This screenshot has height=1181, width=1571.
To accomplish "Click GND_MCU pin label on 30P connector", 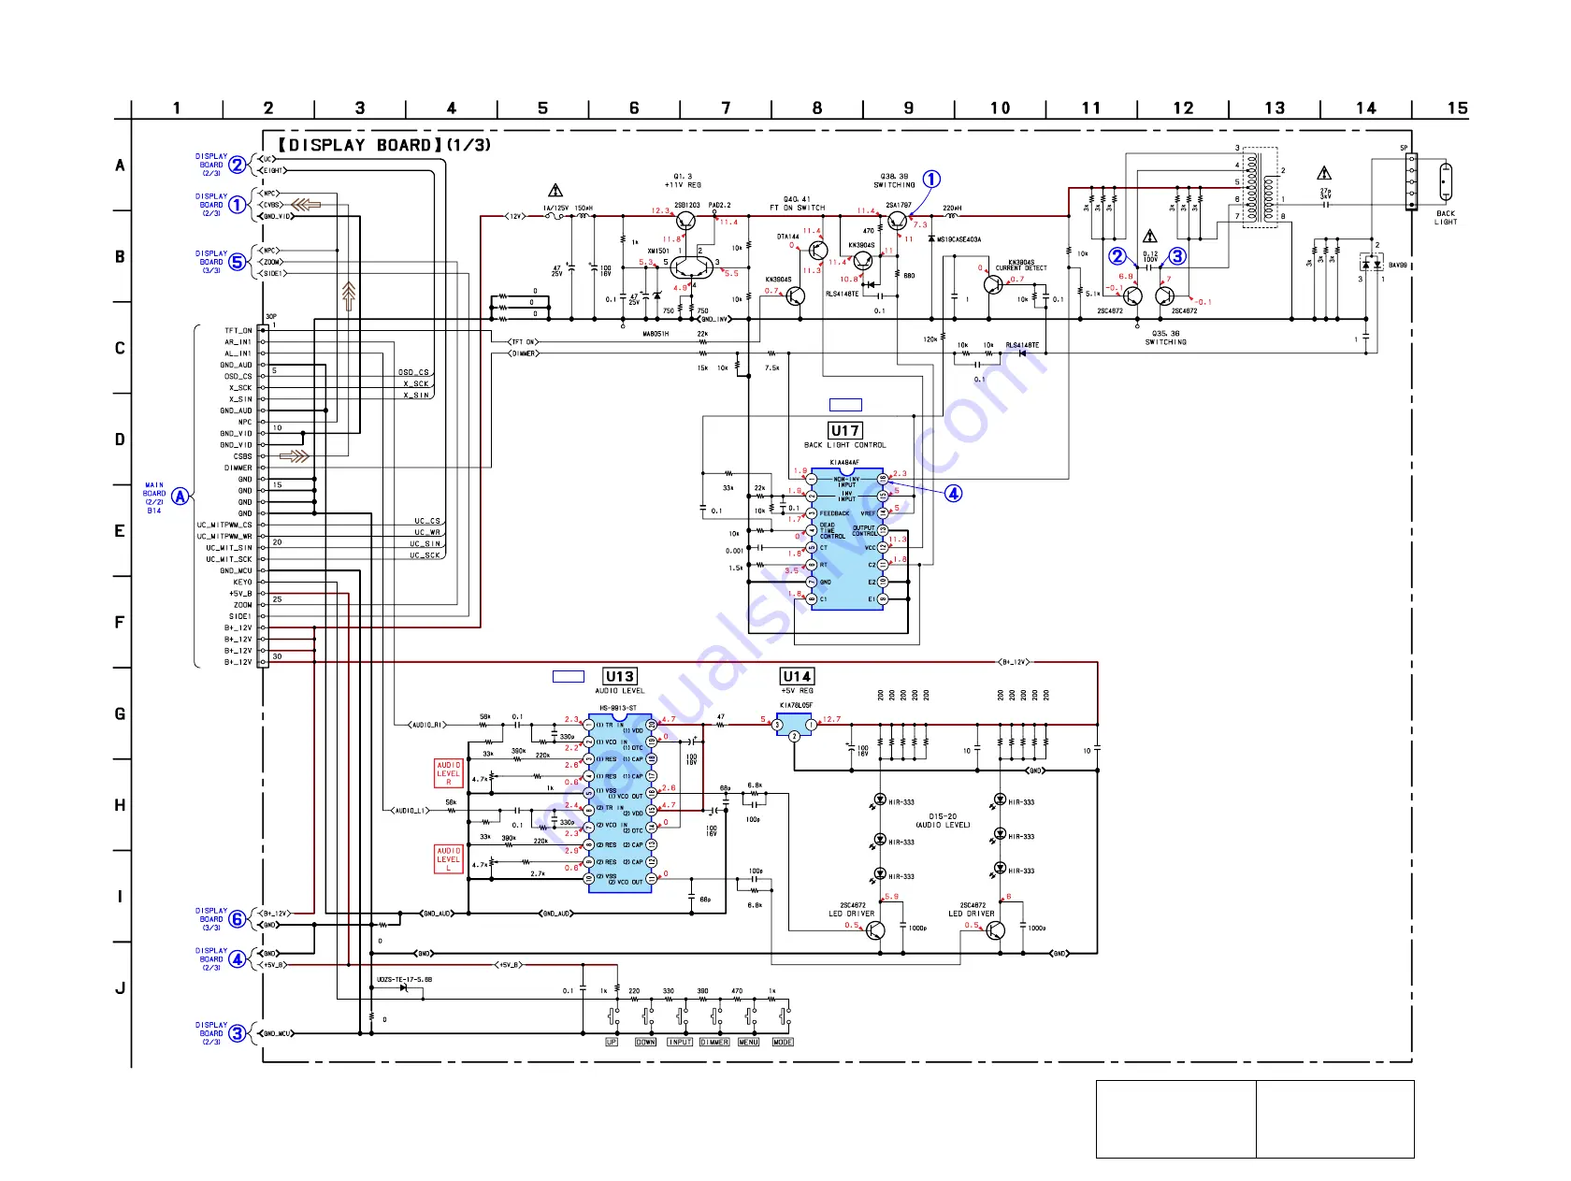I will coord(236,570).
